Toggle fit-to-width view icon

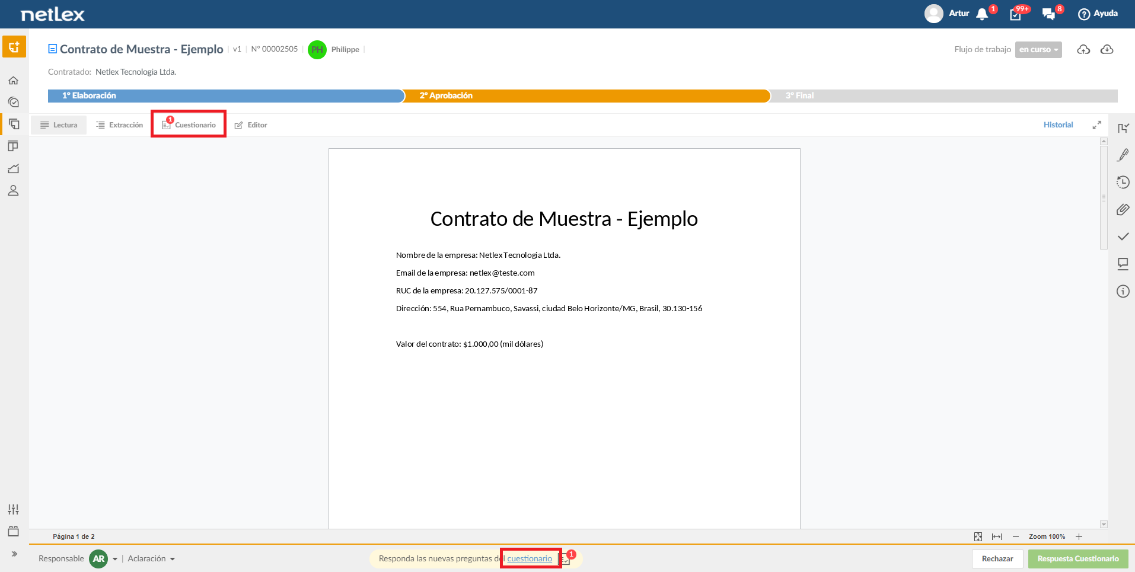997,536
